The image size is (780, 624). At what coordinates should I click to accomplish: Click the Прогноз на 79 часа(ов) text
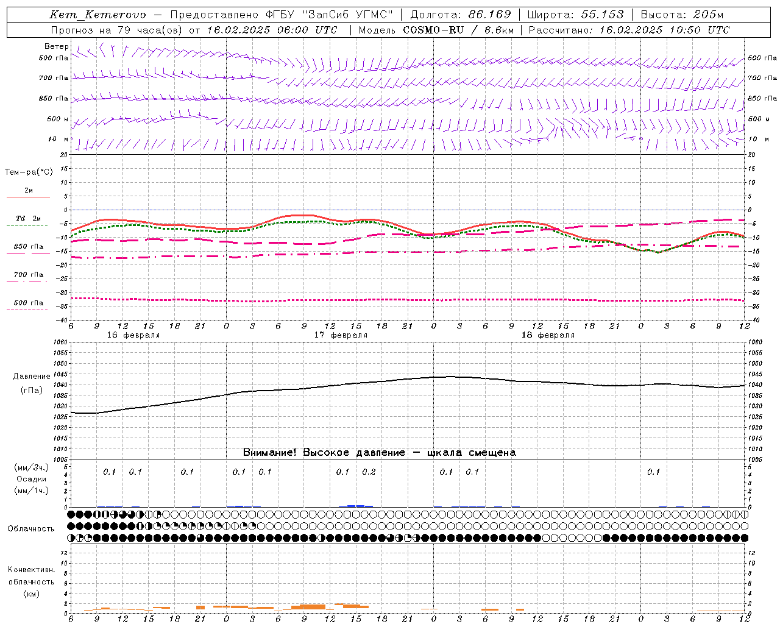[118, 30]
